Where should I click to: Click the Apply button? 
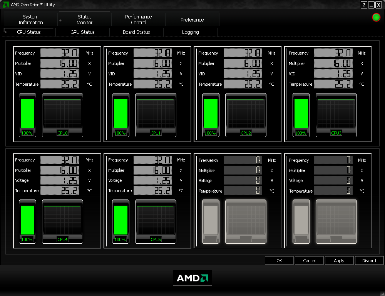(339, 261)
